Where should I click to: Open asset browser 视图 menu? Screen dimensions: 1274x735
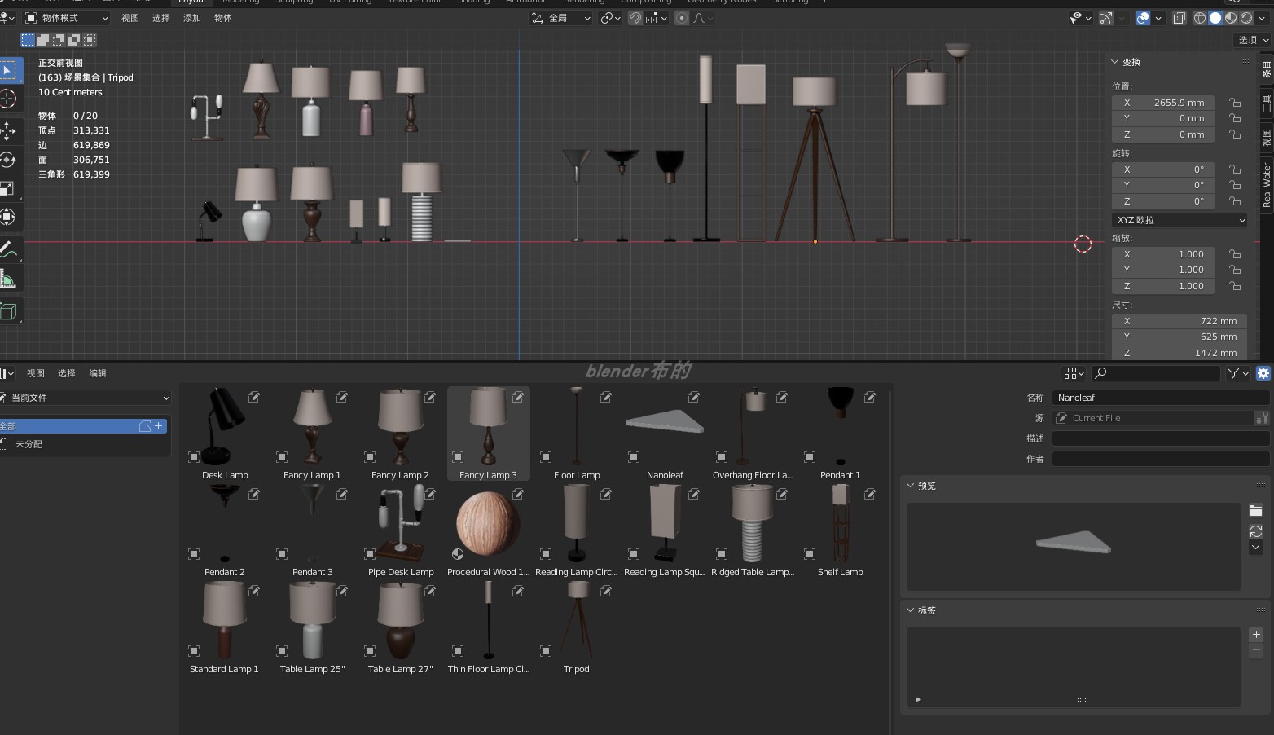[x=36, y=373]
